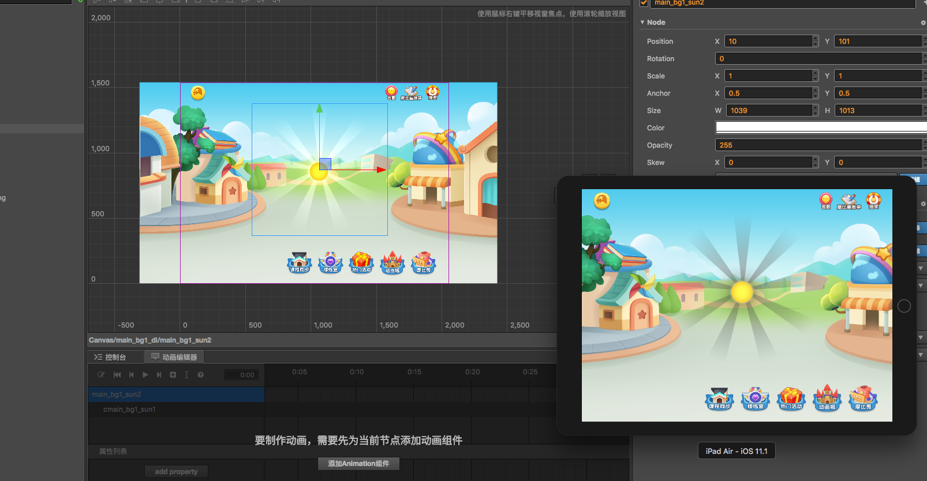Collapse the Node properties section
The height and width of the screenshot is (481, 927).
click(x=642, y=22)
